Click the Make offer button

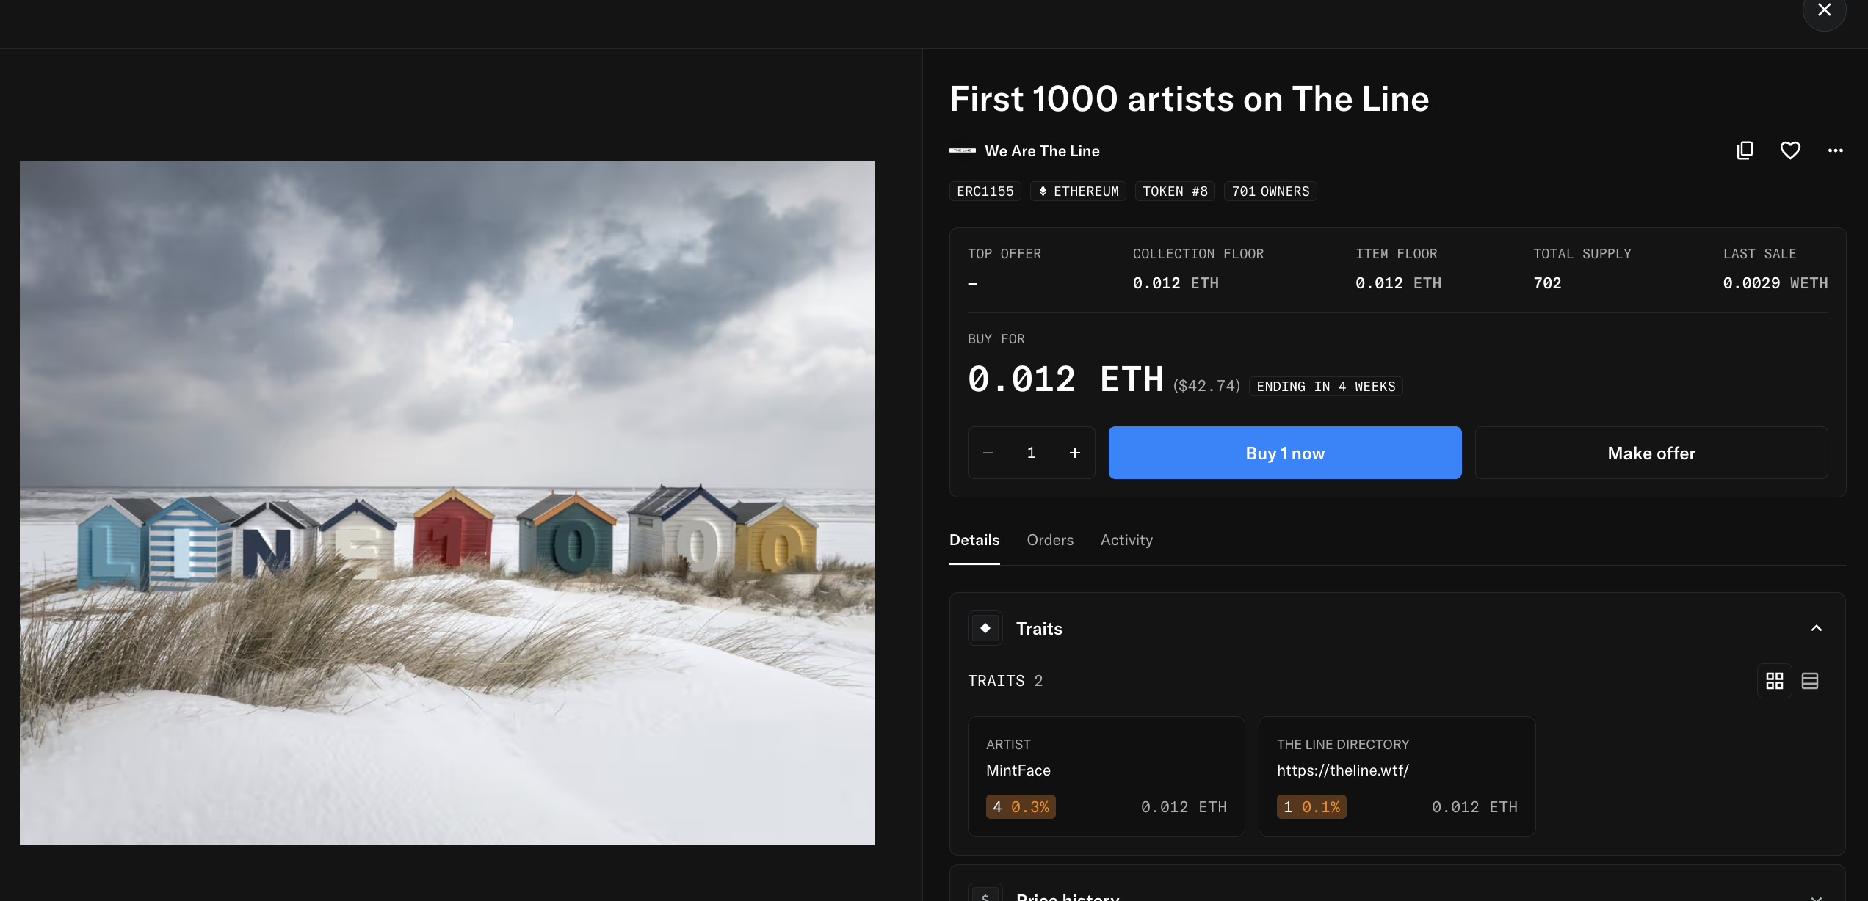click(1651, 453)
